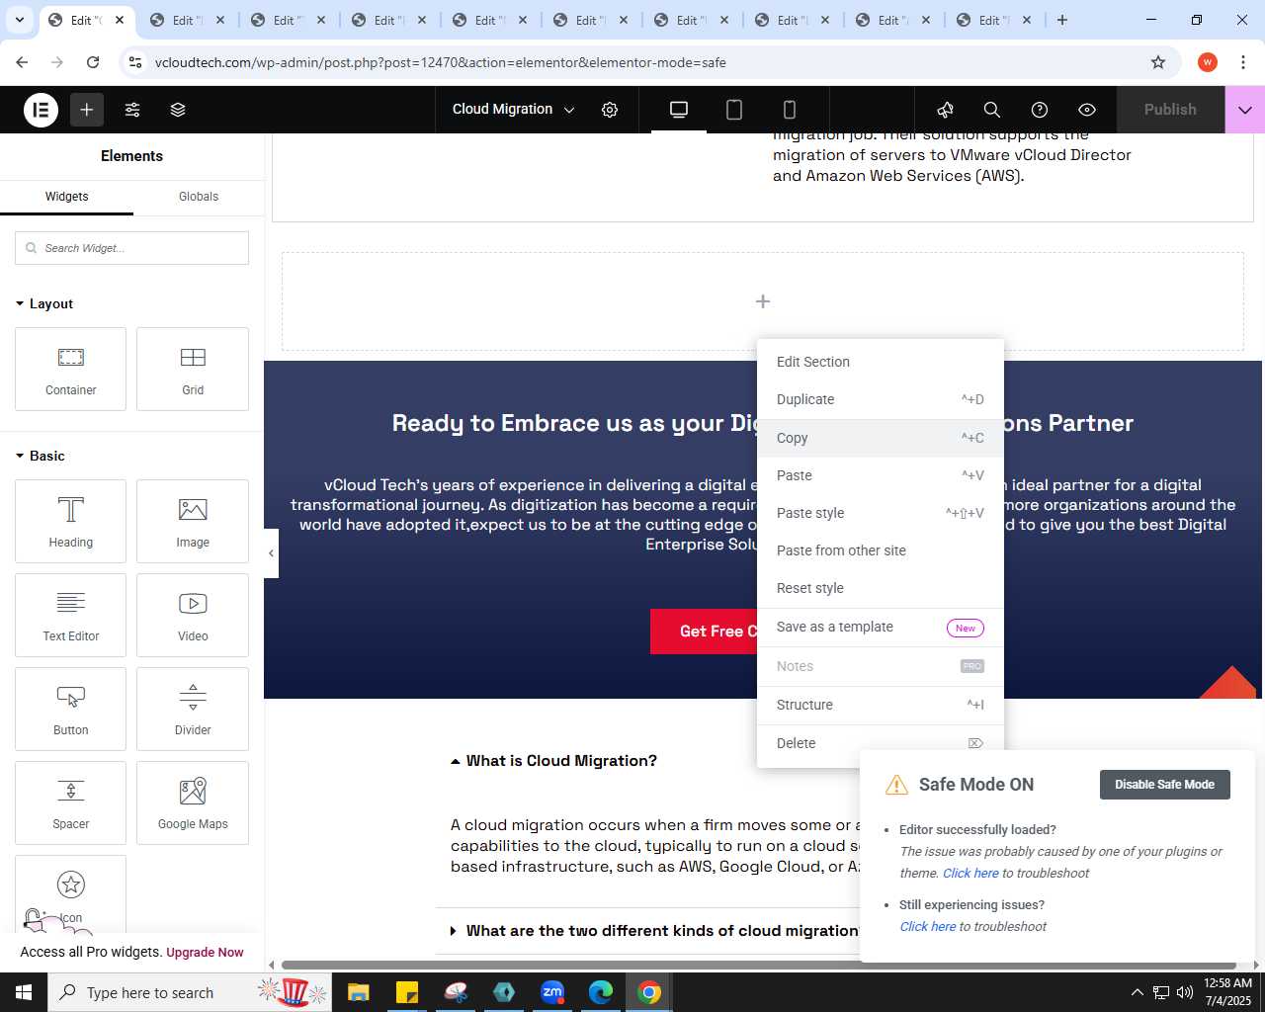This screenshot has width=1265, height=1012.
Task: Open File Explorer from taskbar
Action: (359, 992)
